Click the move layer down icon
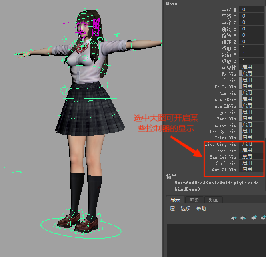The height and width of the screenshot is (257, 266). click(x=244, y=218)
